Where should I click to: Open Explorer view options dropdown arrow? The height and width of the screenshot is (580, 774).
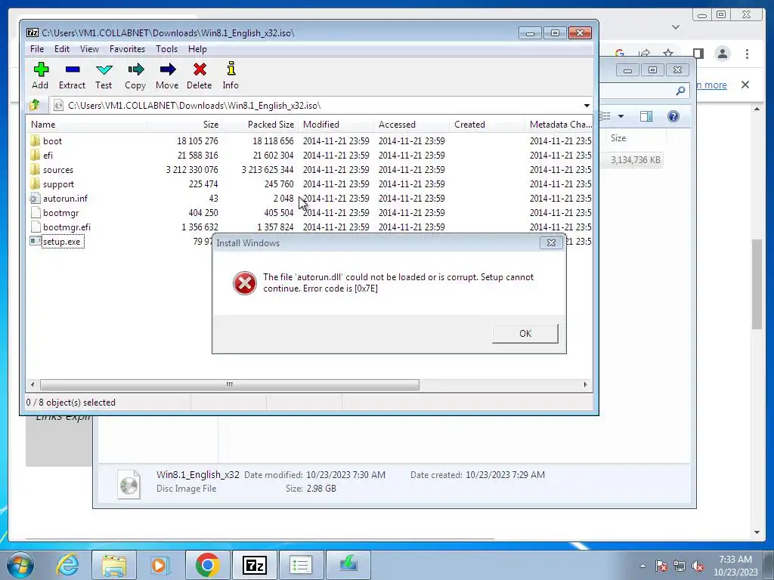coord(621,116)
